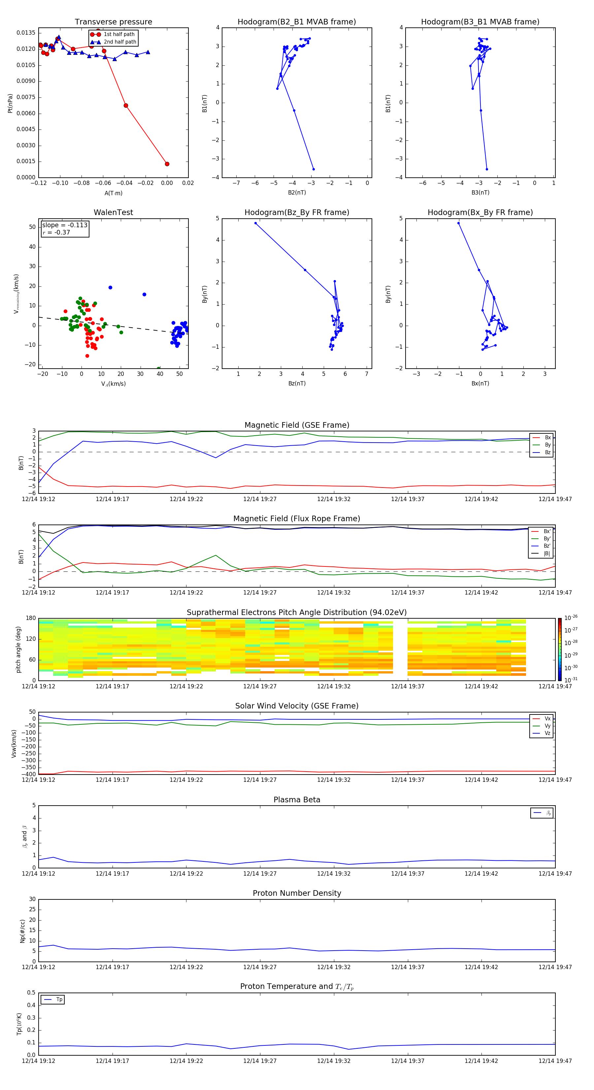Click the red point at A = 0.00

tap(167, 164)
